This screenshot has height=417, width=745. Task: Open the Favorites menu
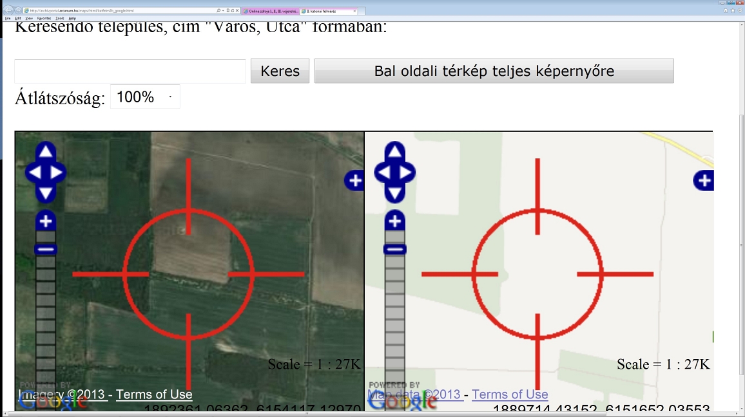[x=44, y=18]
